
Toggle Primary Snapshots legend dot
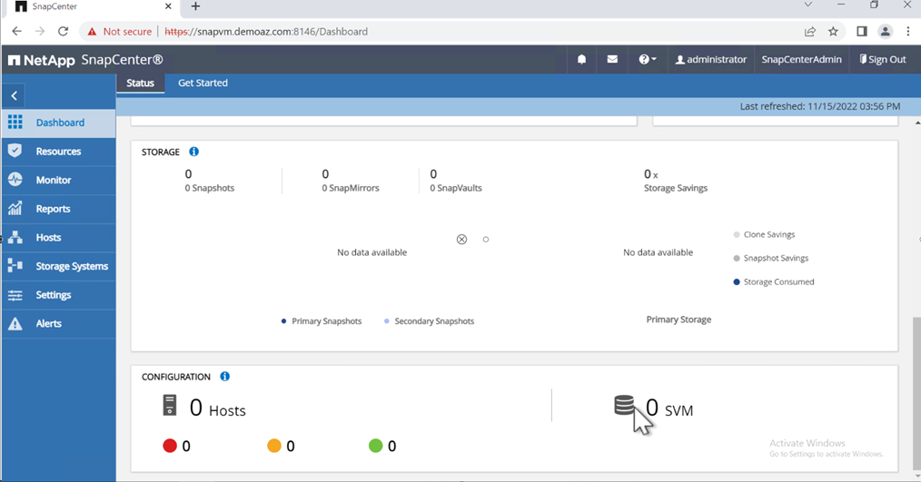click(x=283, y=321)
